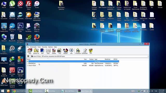The width and height of the screenshot is (166, 93).
Task: Click the Test archive icon
Action: coord(42,51)
